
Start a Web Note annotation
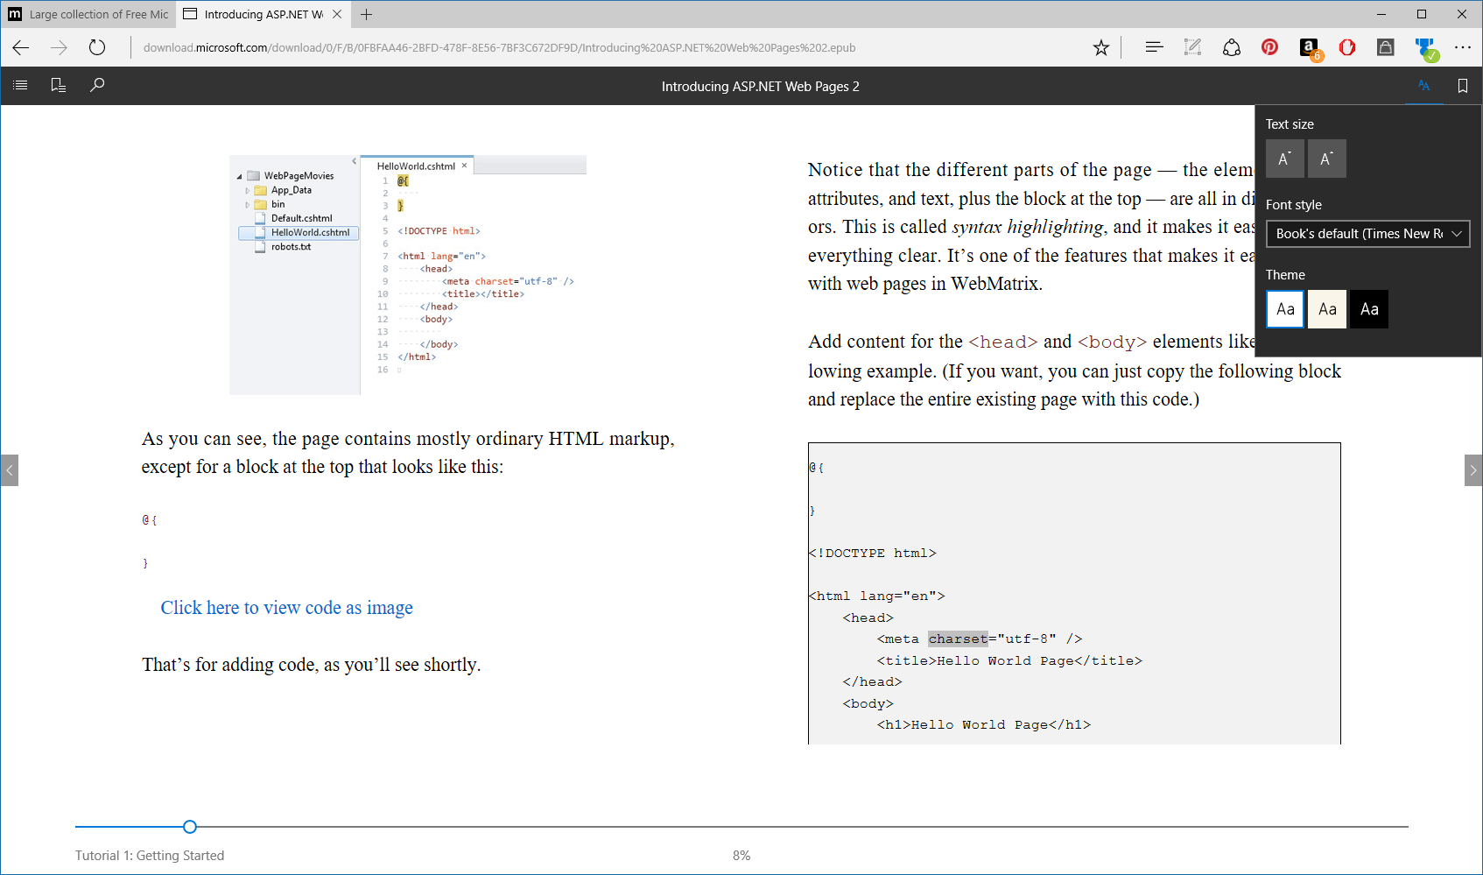coord(1192,47)
